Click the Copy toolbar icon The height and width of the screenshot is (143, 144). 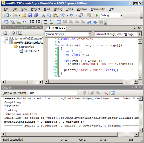coord(49,15)
